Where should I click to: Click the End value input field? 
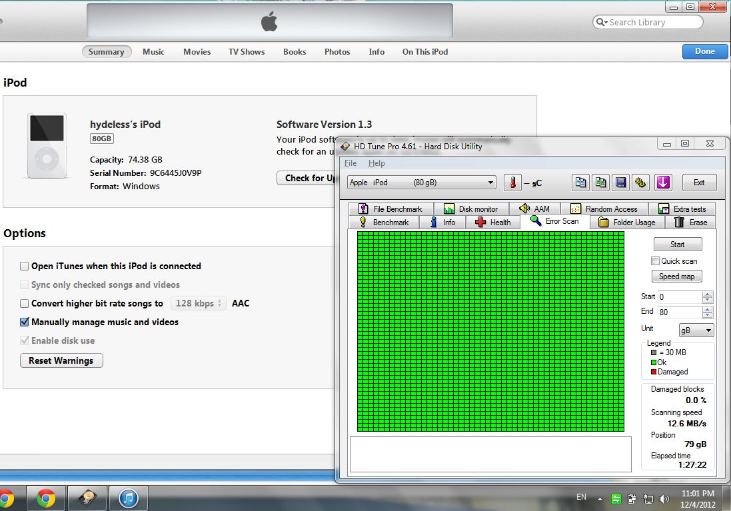(680, 312)
